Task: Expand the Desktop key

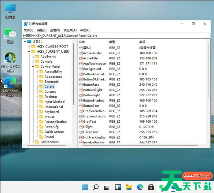Action: (37, 97)
